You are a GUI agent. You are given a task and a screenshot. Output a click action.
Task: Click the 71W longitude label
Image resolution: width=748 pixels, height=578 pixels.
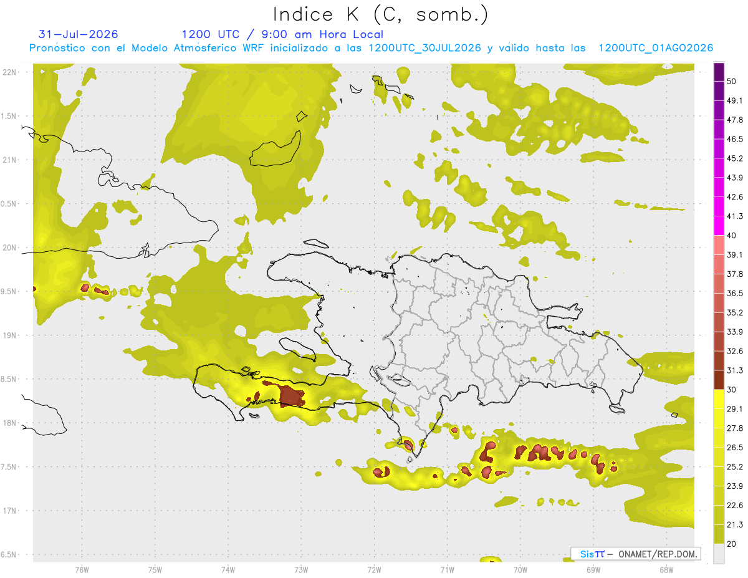click(447, 569)
